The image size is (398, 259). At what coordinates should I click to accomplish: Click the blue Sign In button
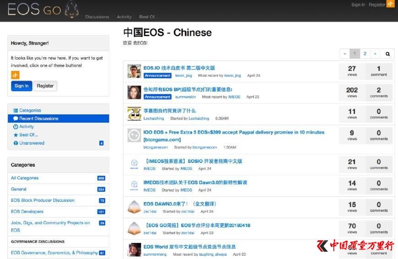pyautogui.click(x=22, y=86)
